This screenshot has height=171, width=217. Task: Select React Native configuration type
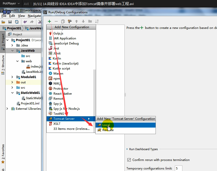(x=70, y=94)
